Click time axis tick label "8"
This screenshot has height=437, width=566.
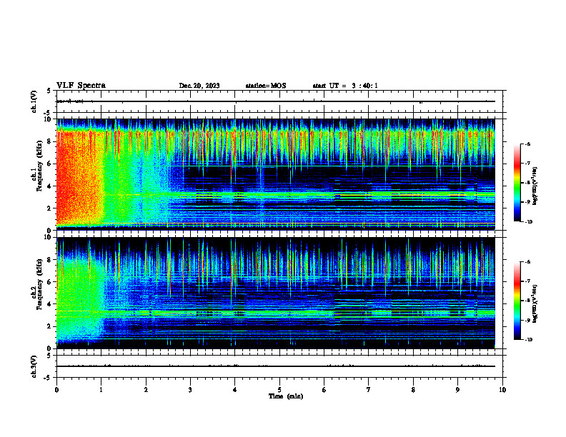point(413,390)
